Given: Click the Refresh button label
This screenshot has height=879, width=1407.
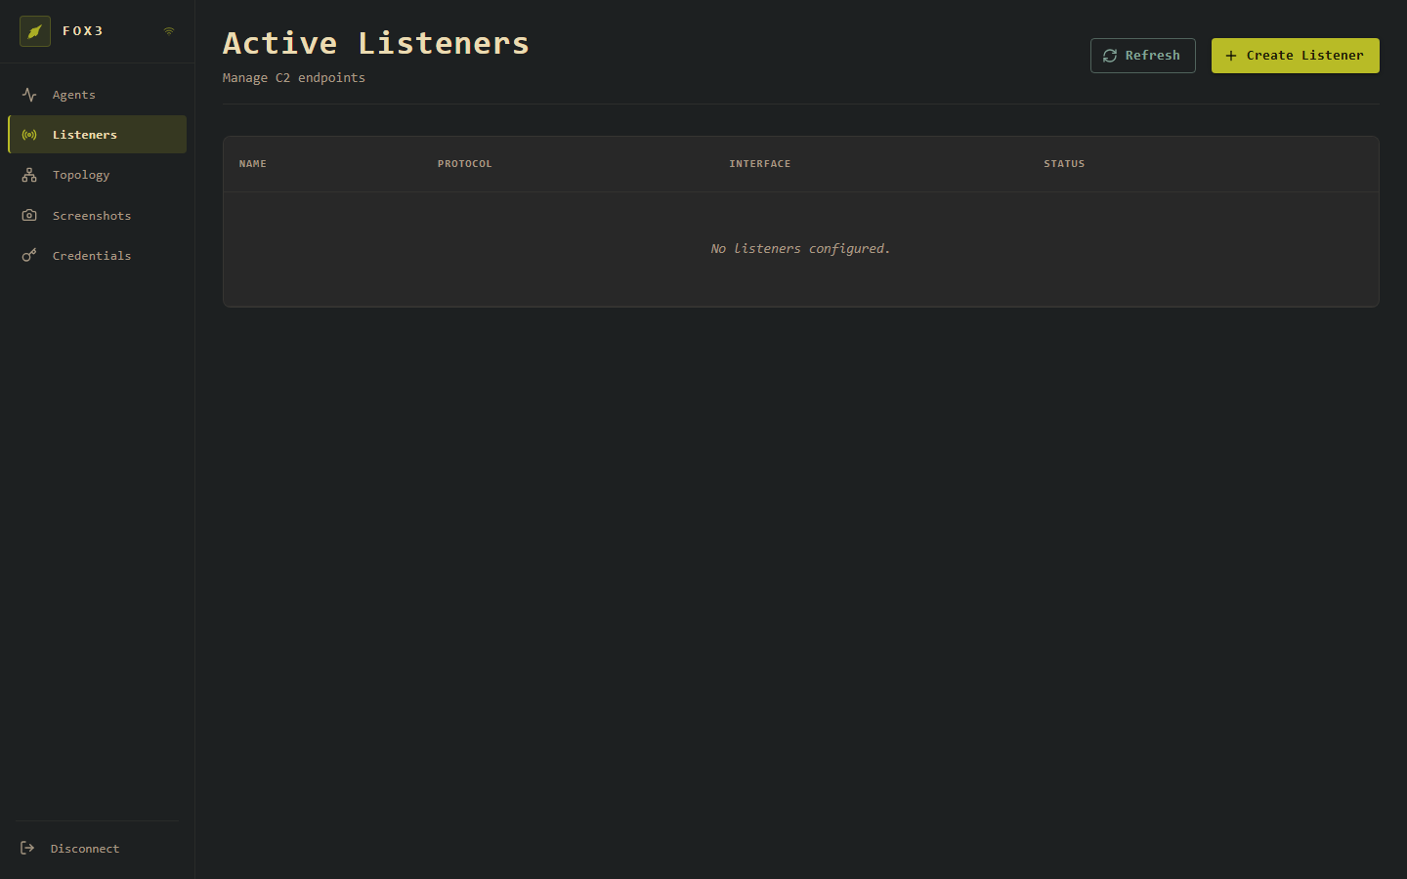Looking at the screenshot, I should (1153, 56).
